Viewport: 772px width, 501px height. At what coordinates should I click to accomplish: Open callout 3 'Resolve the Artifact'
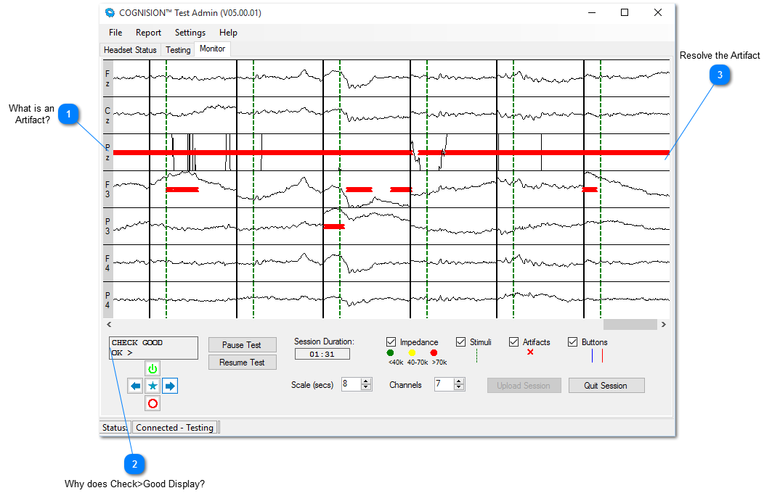pyautogui.click(x=719, y=75)
